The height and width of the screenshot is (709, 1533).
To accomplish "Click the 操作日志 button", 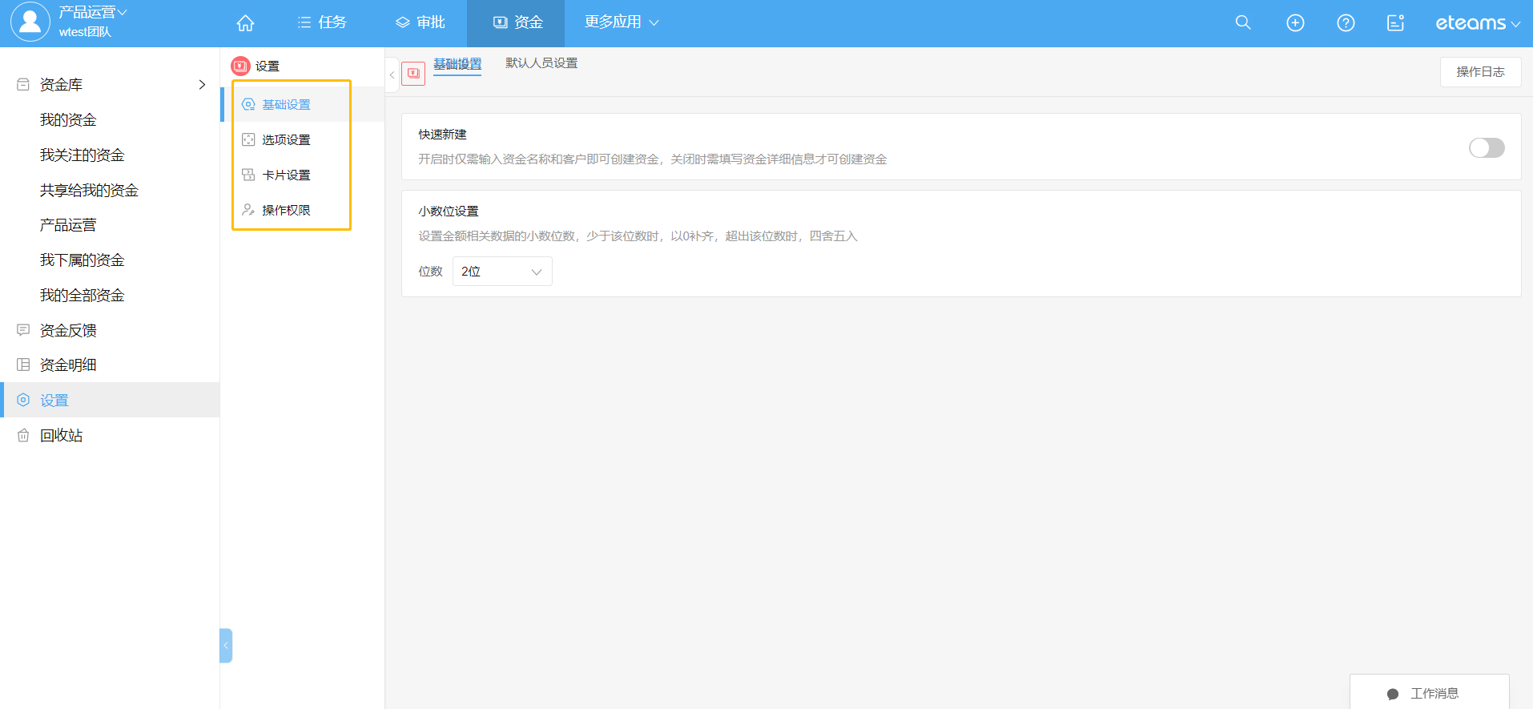I will click(x=1479, y=72).
